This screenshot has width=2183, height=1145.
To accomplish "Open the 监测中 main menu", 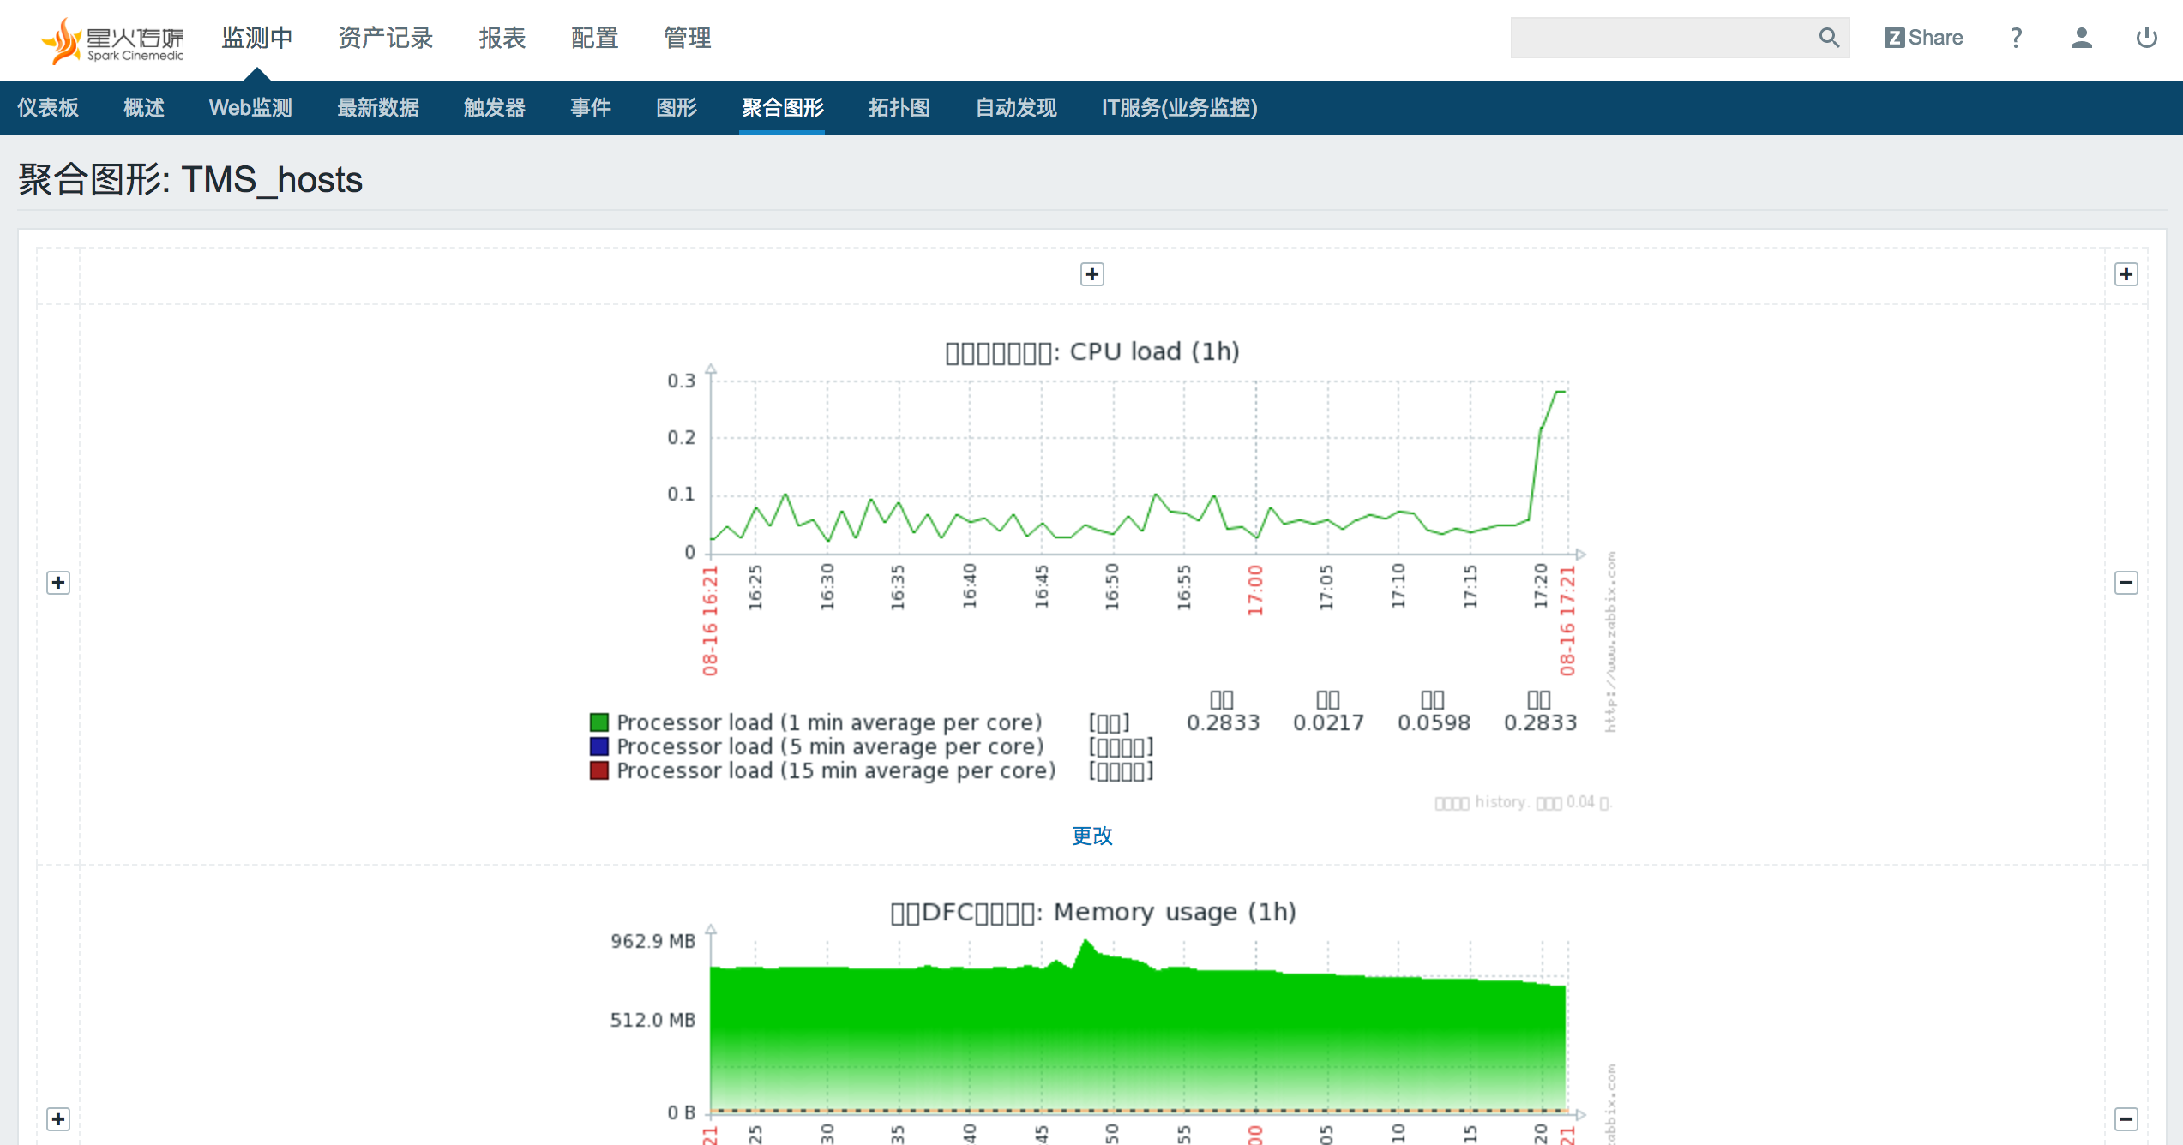I will pyautogui.click(x=257, y=38).
